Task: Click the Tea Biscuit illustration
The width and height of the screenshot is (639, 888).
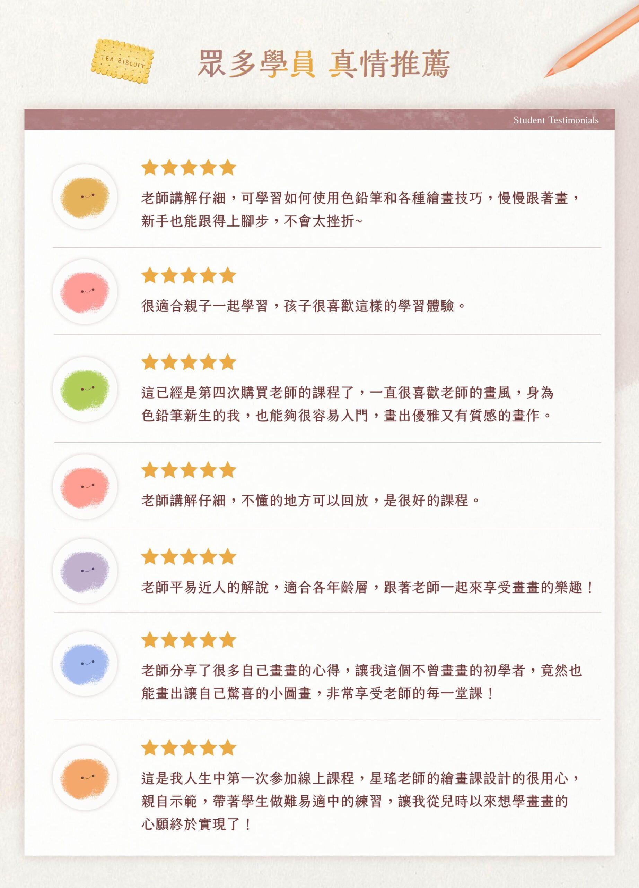Action: (x=122, y=61)
